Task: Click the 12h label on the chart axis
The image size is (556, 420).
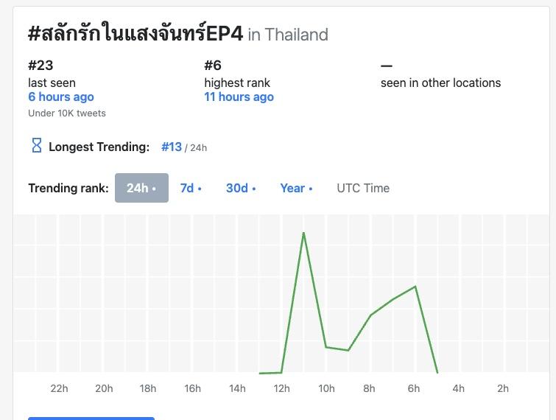Action: (281, 388)
